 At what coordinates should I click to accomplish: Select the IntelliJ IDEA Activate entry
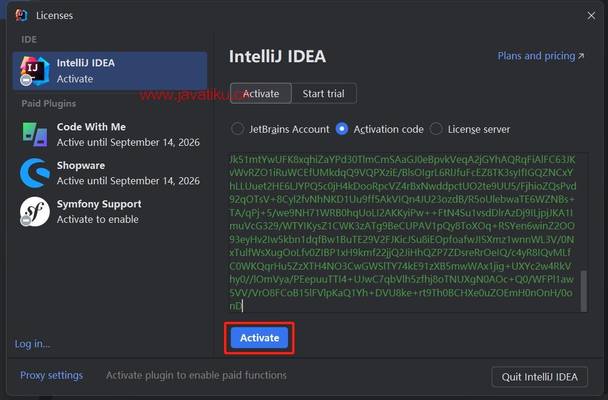click(110, 71)
